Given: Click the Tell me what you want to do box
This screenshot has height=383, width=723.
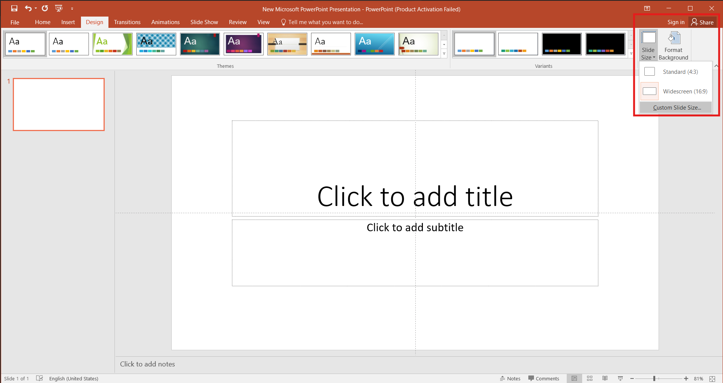Looking at the screenshot, I should coord(322,22).
